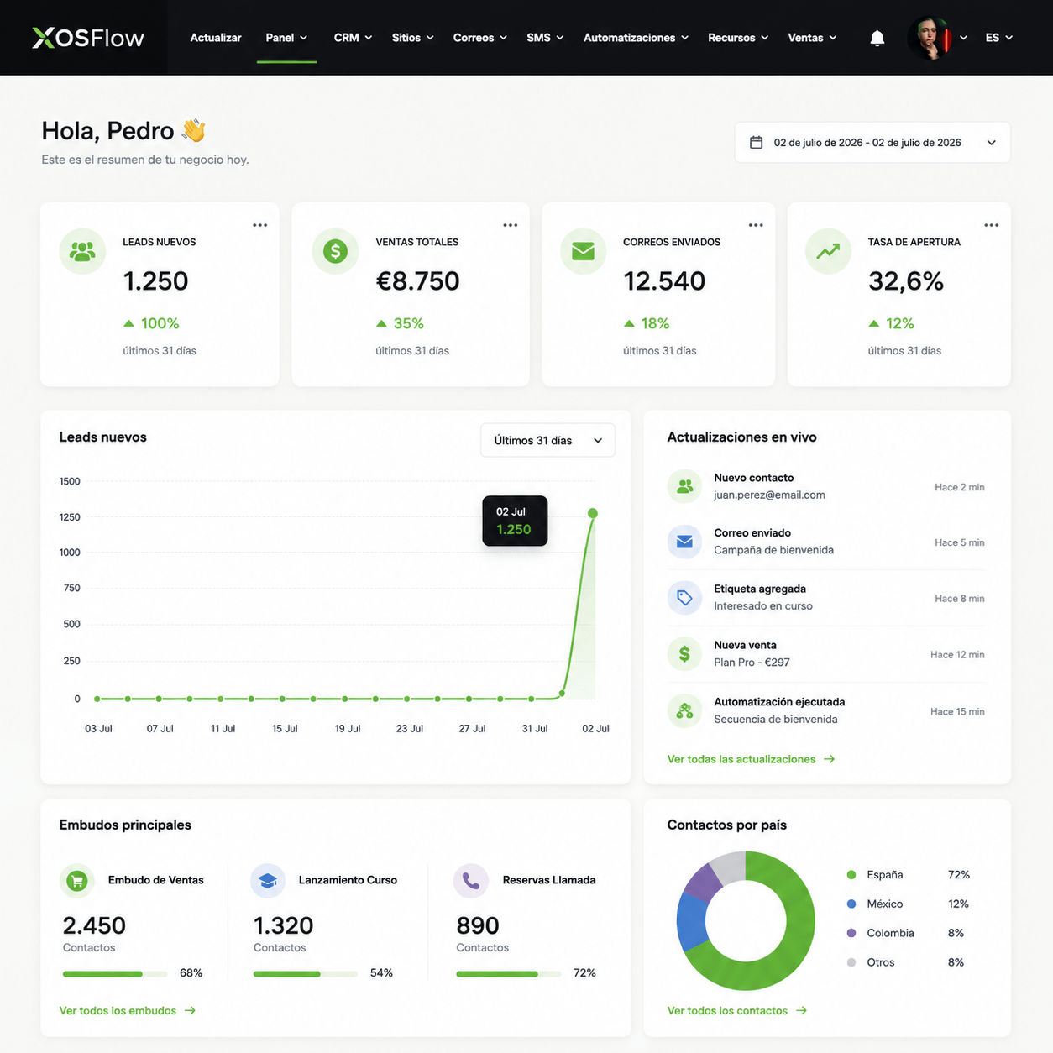Click the Embudo de Ventas cart icon
The height and width of the screenshot is (1053, 1053).
click(x=77, y=881)
